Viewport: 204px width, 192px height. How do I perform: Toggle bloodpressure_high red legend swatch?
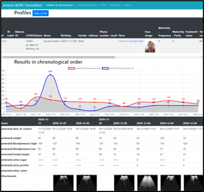click(71, 68)
